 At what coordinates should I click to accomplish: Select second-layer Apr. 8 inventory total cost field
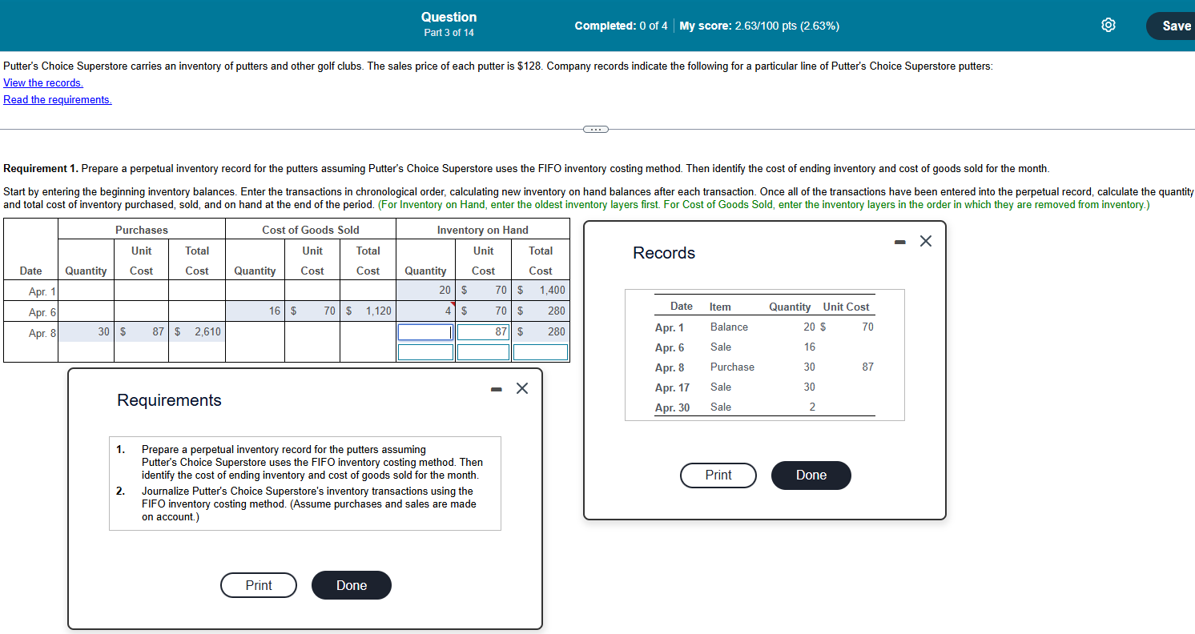click(541, 352)
